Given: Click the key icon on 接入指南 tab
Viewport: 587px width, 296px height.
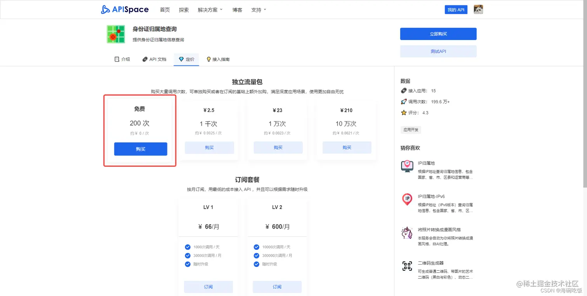Looking at the screenshot, I should point(208,59).
